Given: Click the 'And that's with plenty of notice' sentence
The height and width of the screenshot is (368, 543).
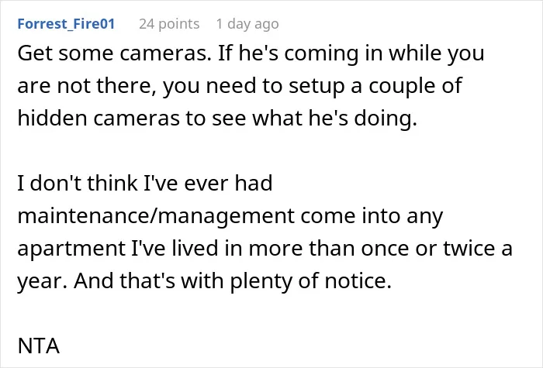Looking at the screenshot, I should 233,280.
